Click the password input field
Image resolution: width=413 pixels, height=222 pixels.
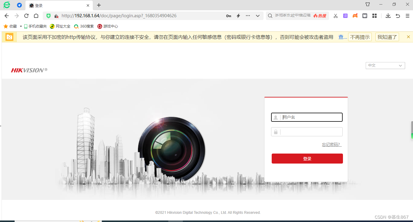click(307, 132)
